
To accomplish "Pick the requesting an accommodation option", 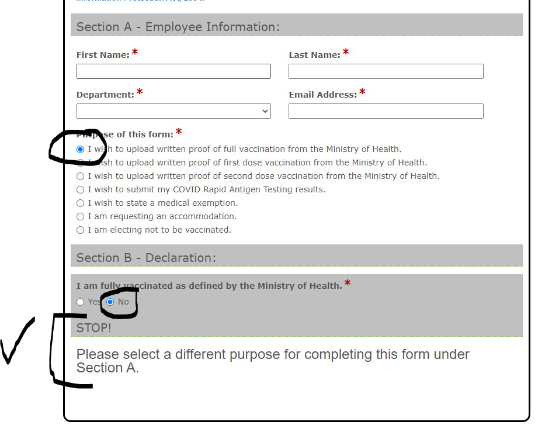I will tap(81, 216).
